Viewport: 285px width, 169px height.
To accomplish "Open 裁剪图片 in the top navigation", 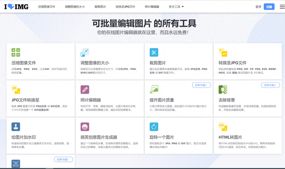I will 100,7.
